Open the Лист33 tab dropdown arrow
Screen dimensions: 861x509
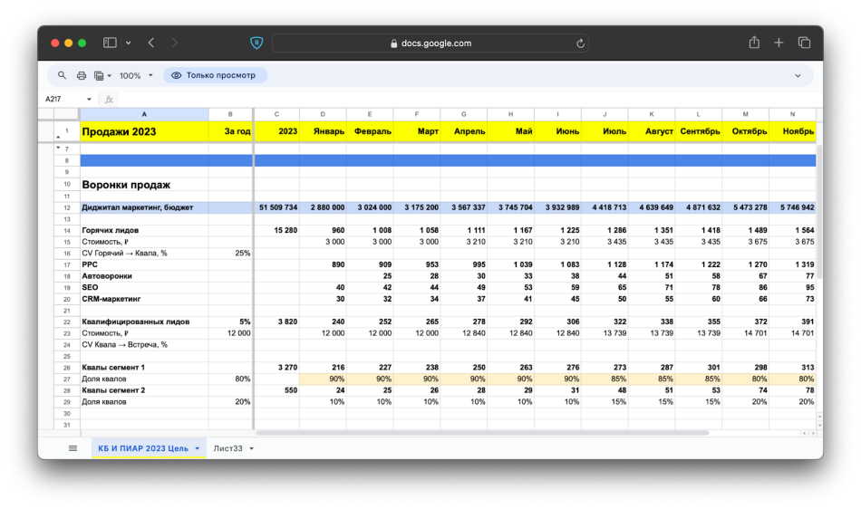pos(251,448)
